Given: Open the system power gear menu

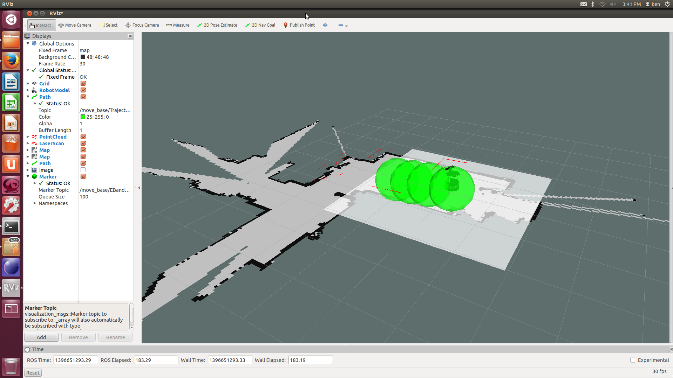Looking at the screenshot, I should click(x=667, y=4).
